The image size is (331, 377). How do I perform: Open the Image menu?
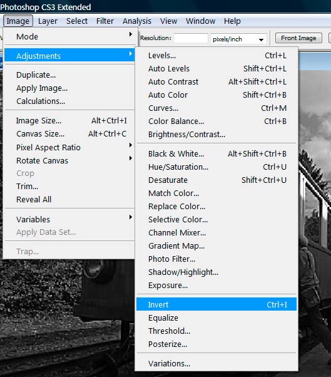point(18,21)
